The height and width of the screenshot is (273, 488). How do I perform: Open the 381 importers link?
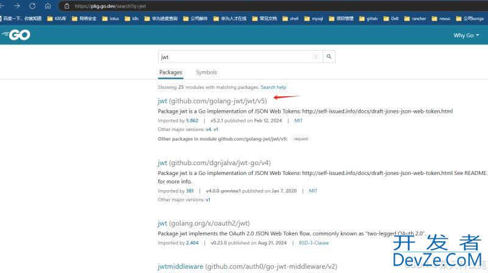tap(190, 191)
